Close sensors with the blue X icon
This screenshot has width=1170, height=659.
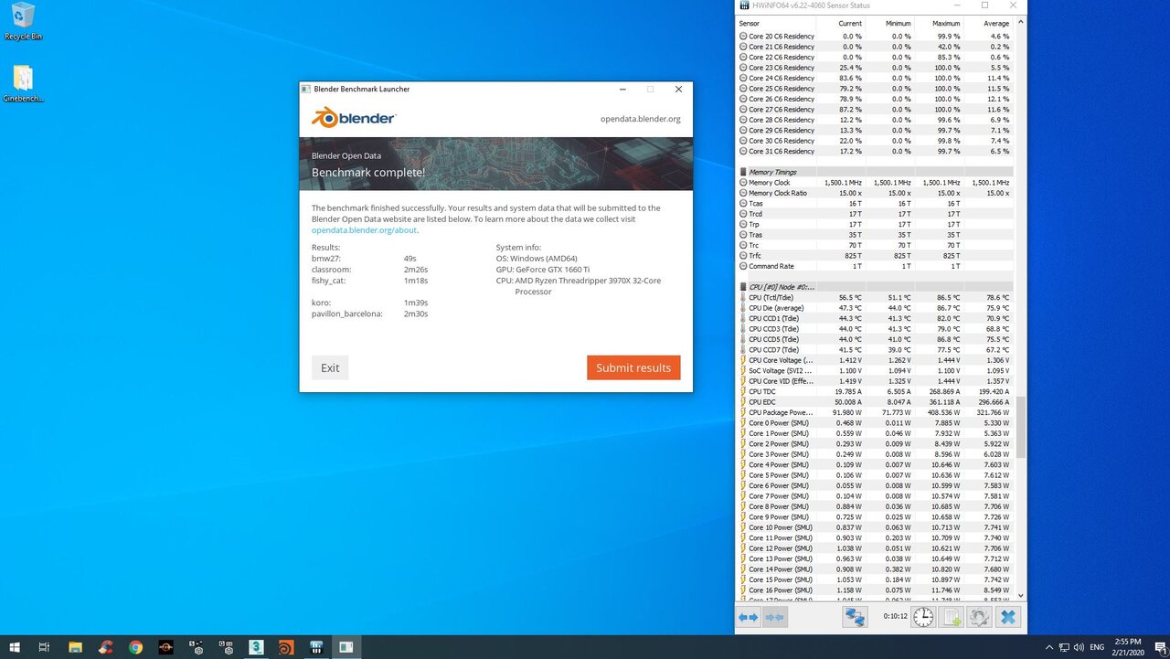tap(1007, 618)
